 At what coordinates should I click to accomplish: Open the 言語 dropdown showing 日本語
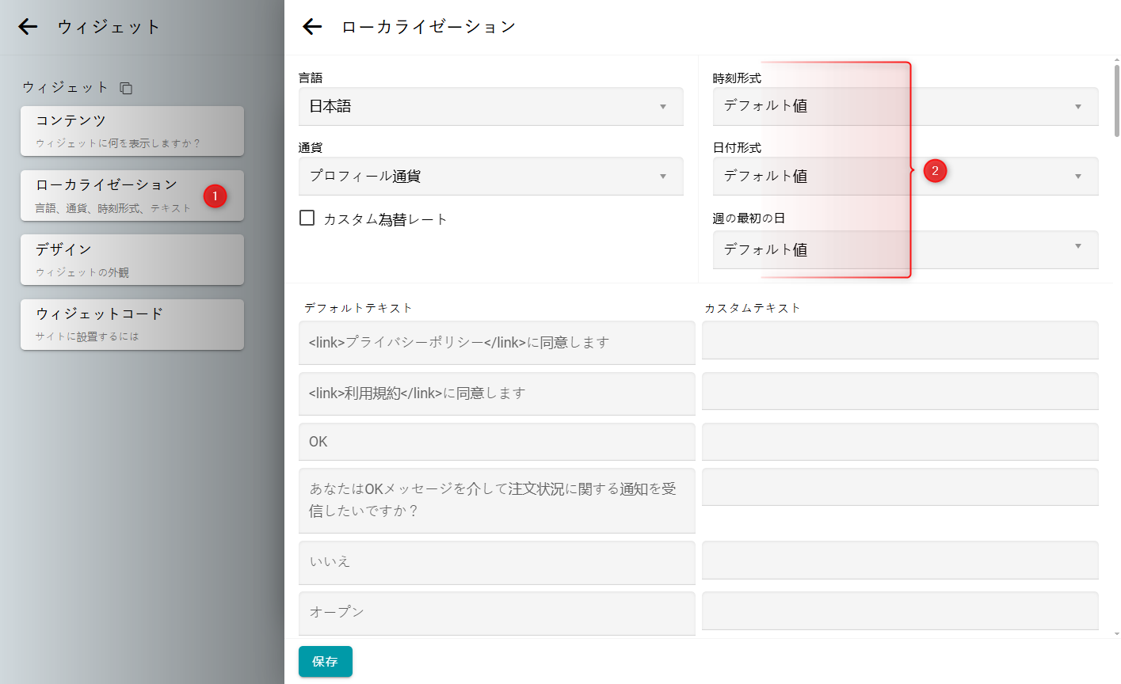click(x=490, y=107)
